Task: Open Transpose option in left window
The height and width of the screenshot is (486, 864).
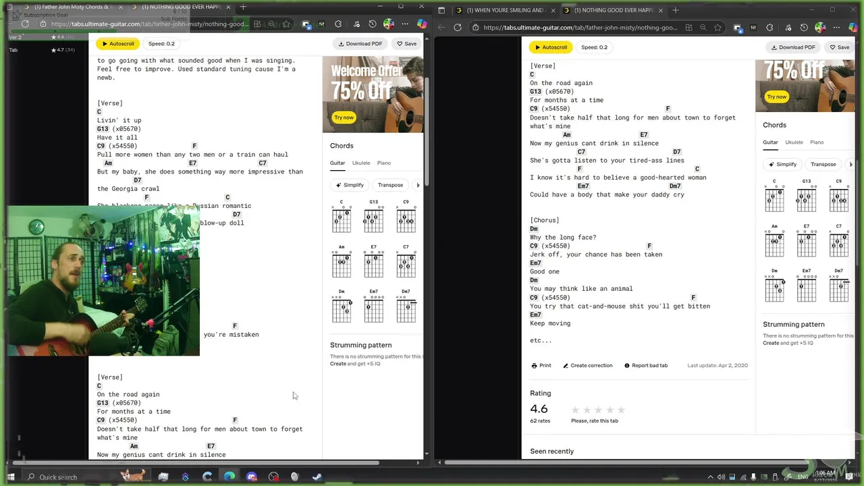Action: coord(390,185)
